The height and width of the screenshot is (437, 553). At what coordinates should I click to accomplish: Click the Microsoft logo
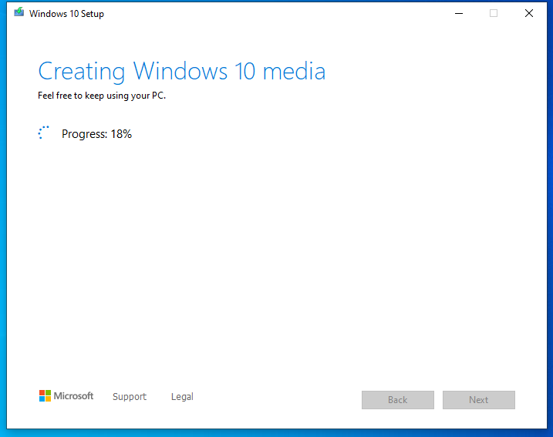(x=66, y=396)
